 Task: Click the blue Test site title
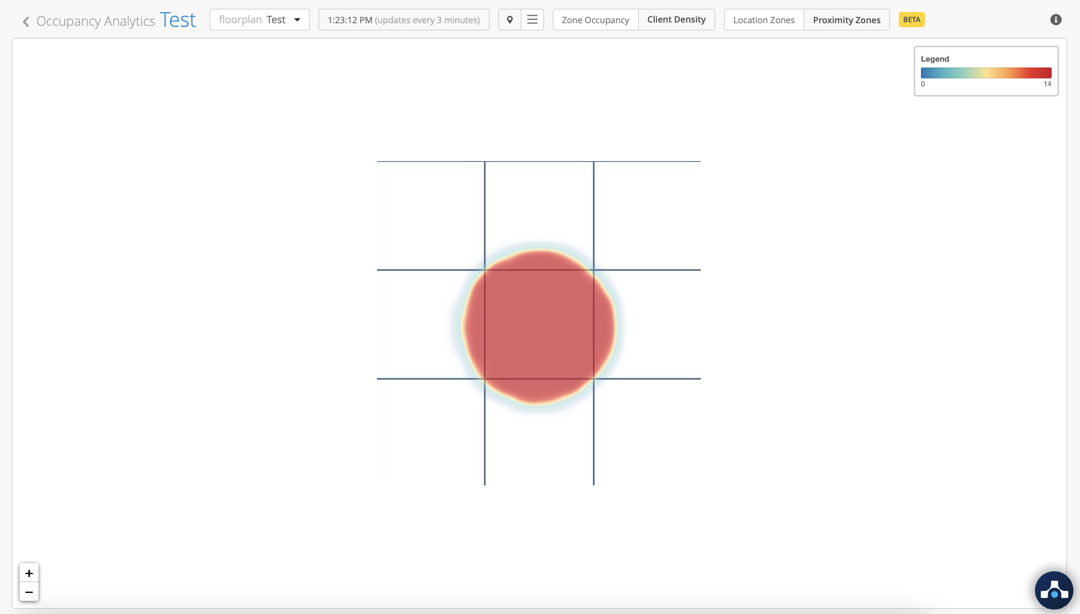point(178,20)
